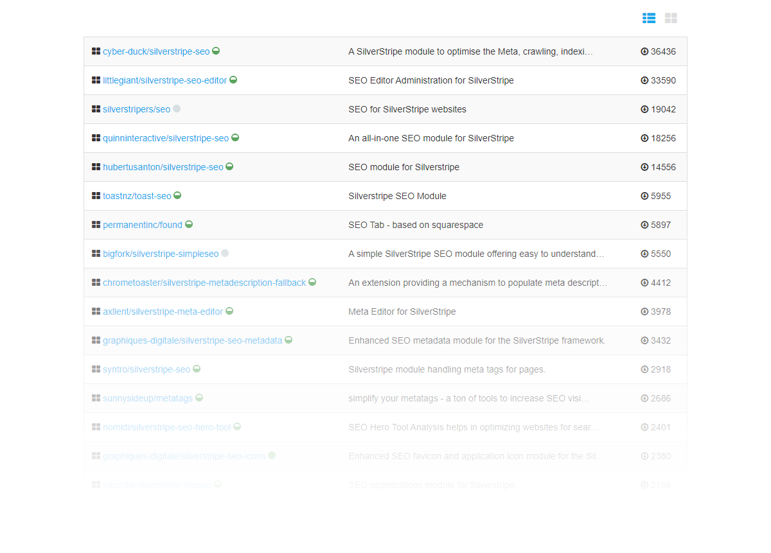
Task: Select description 'Silverstripe SEO Module'
Action: click(x=397, y=196)
